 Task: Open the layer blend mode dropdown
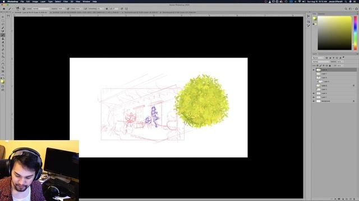point(321,62)
